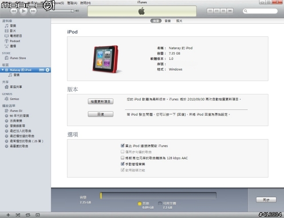Open Home Sharing in the sidebar
284x218 pixels.
(16, 87)
